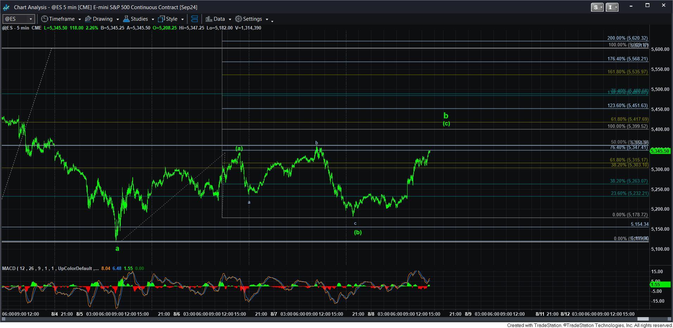Click the MACD study label text
Screen dimensions: 673x328
pos(50,268)
